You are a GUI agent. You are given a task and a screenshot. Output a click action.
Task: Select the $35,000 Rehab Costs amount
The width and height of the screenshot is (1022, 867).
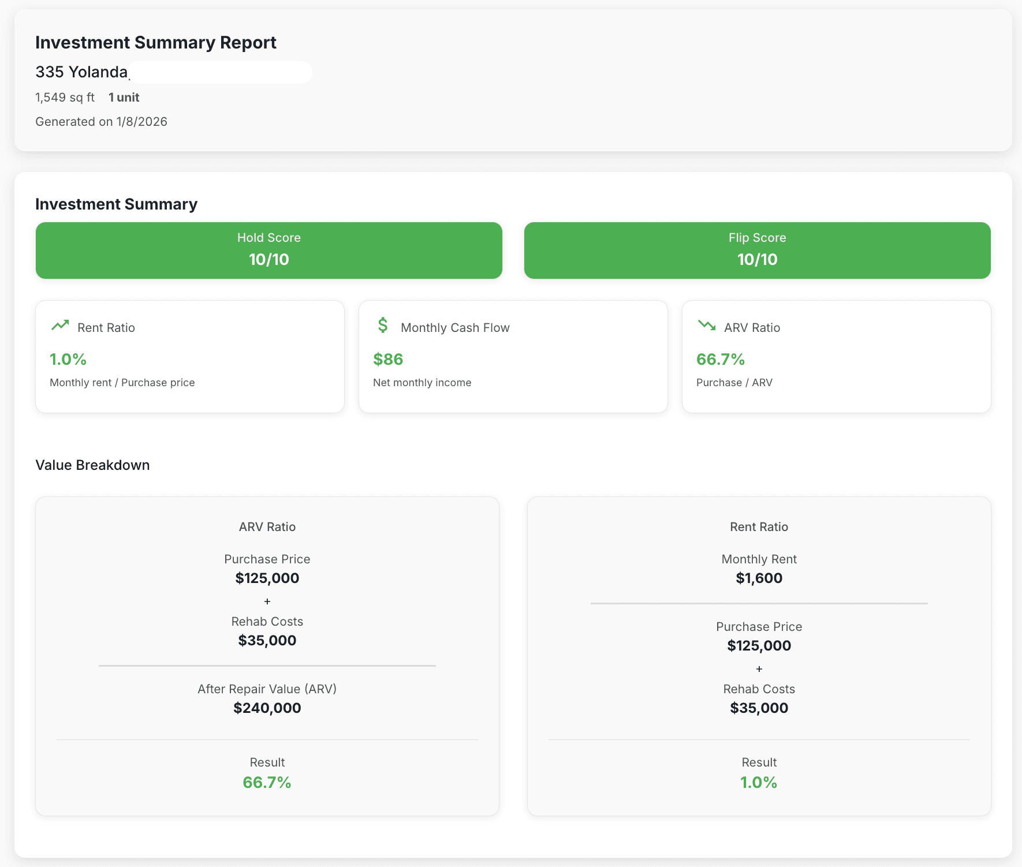pos(267,640)
